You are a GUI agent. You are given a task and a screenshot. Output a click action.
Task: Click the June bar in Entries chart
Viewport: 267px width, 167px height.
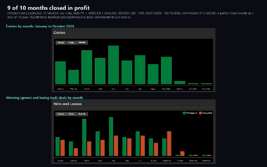[x=127, y=73]
